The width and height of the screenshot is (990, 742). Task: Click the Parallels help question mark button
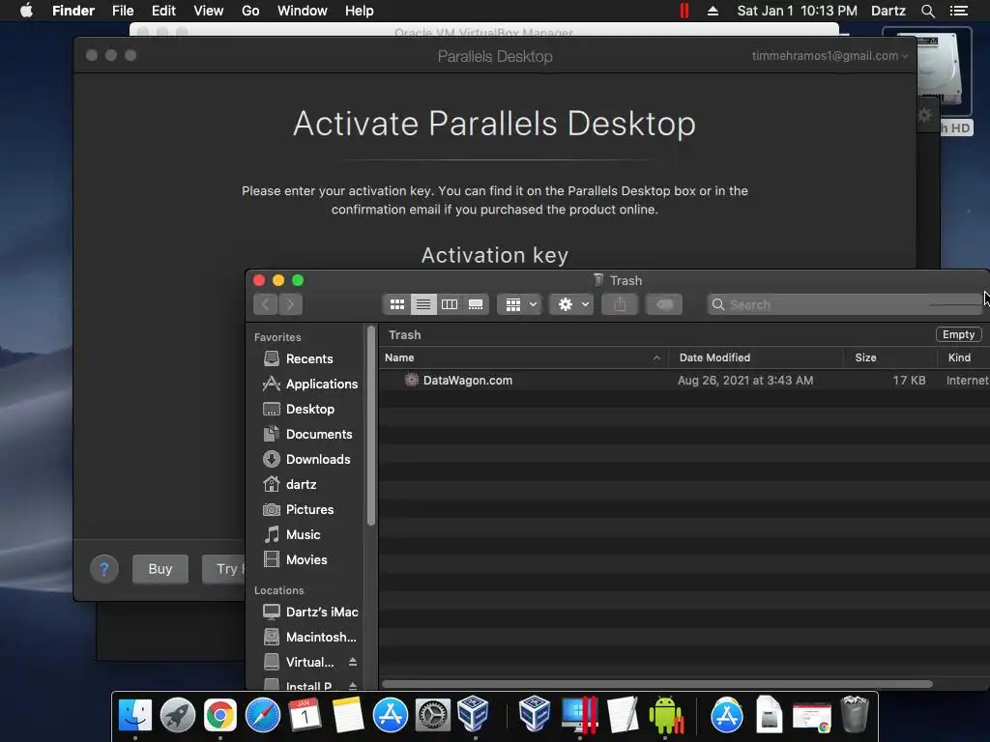click(x=104, y=569)
